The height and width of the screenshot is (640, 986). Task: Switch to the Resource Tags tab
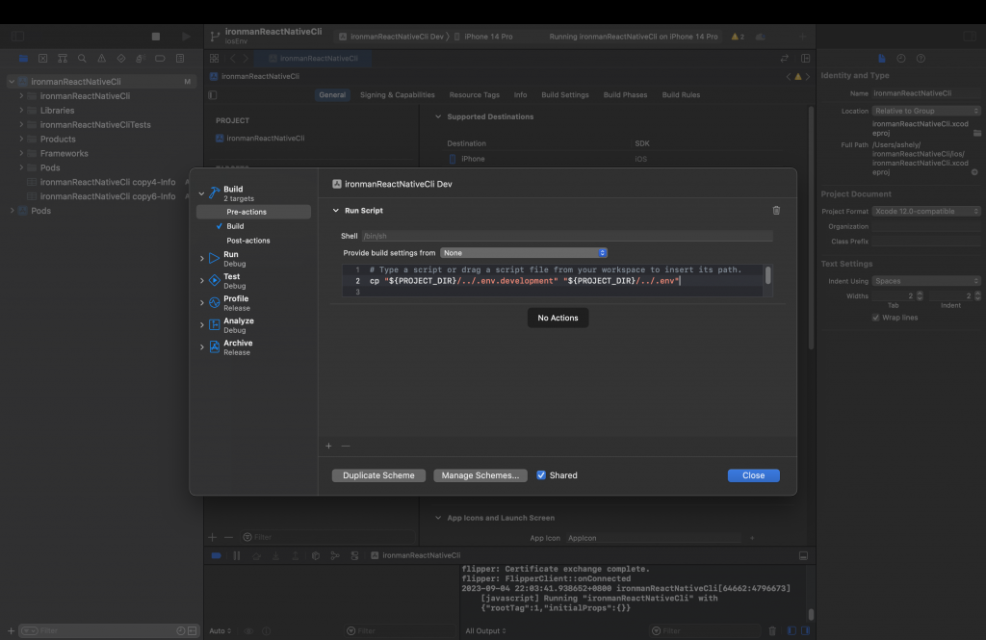tap(474, 95)
